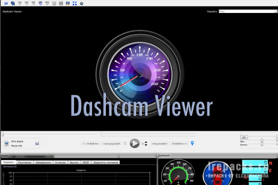This screenshot has width=278, height=185.
Task: Click the movie file info icon
Action: pyautogui.click(x=6, y=143)
